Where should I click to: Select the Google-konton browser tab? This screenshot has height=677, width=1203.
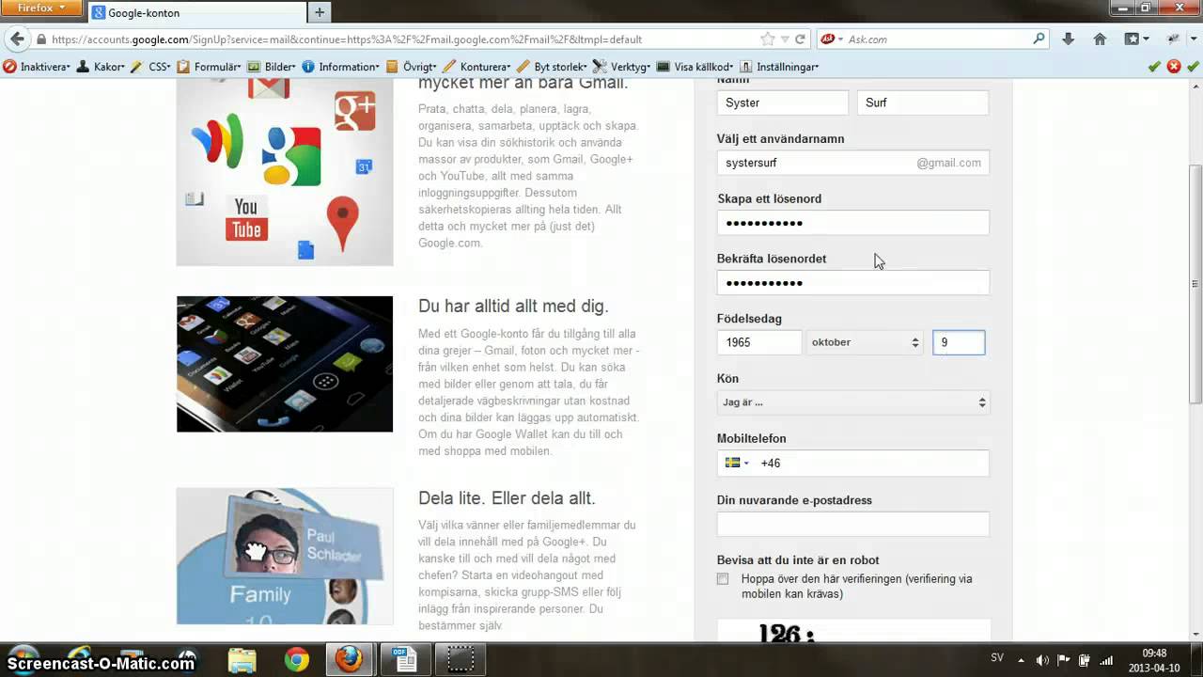click(x=195, y=13)
